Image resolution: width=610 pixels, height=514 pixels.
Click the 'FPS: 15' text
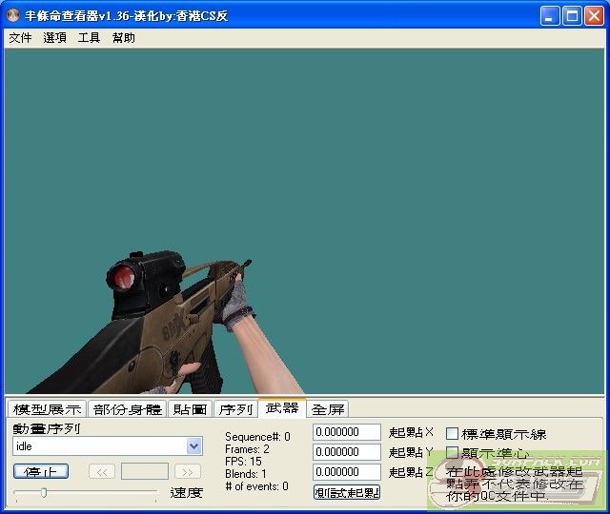[x=243, y=462]
